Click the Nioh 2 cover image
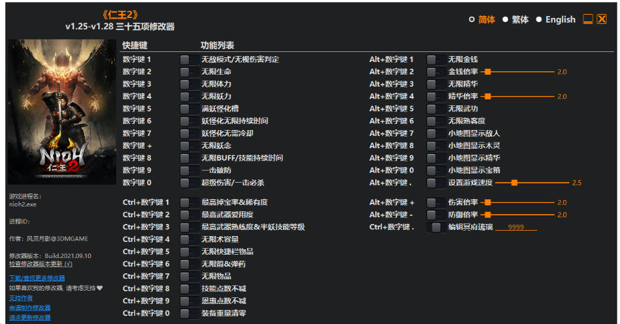This screenshot has width=620, height=324. (x=62, y=112)
